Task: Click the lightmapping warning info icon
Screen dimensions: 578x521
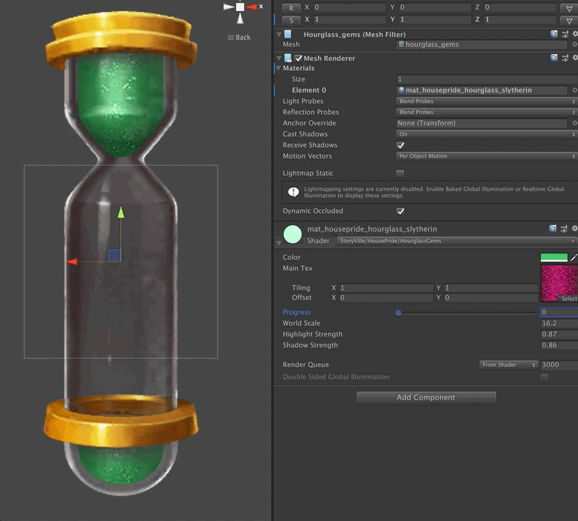Action: (x=293, y=192)
